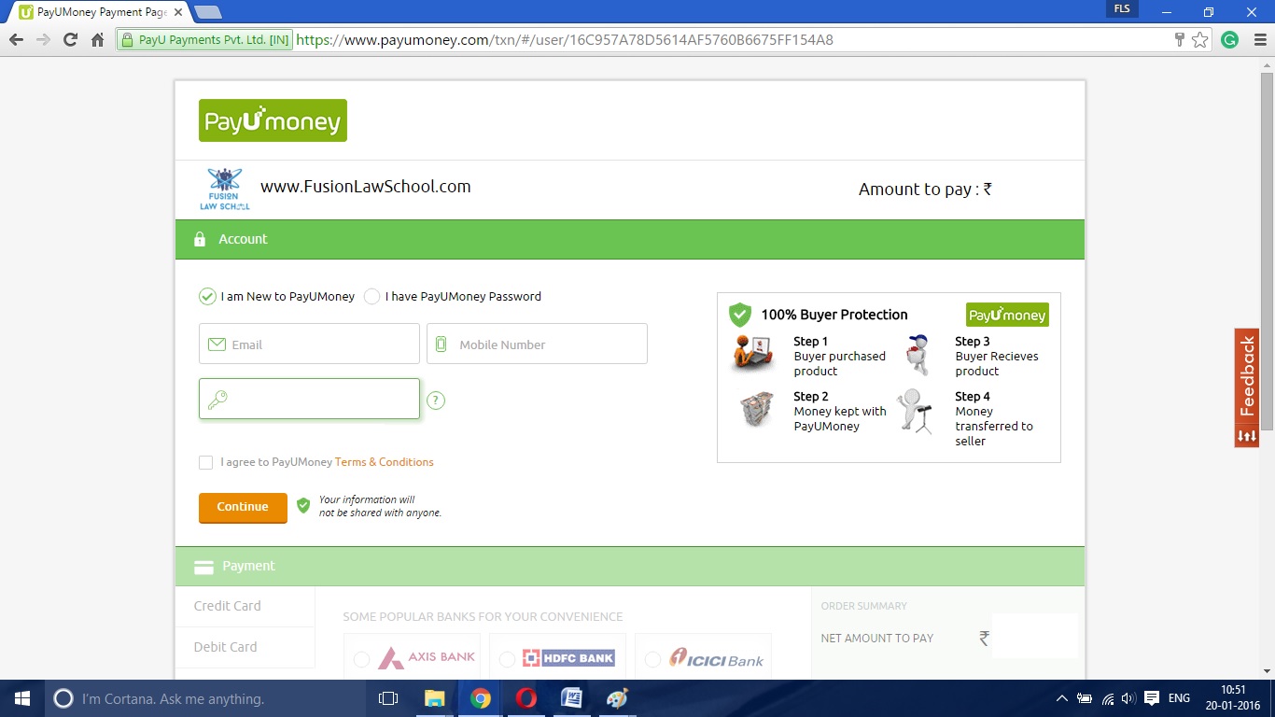Image resolution: width=1275 pixels, height=717 pixels.
Task: Select the Axis Bank radio option
Action: (x=361, y=660)
